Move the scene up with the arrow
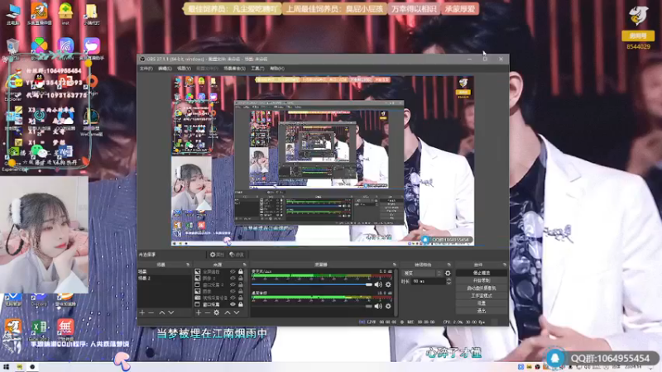The height and width of the screenshot is (372, 662). point(162,312)
